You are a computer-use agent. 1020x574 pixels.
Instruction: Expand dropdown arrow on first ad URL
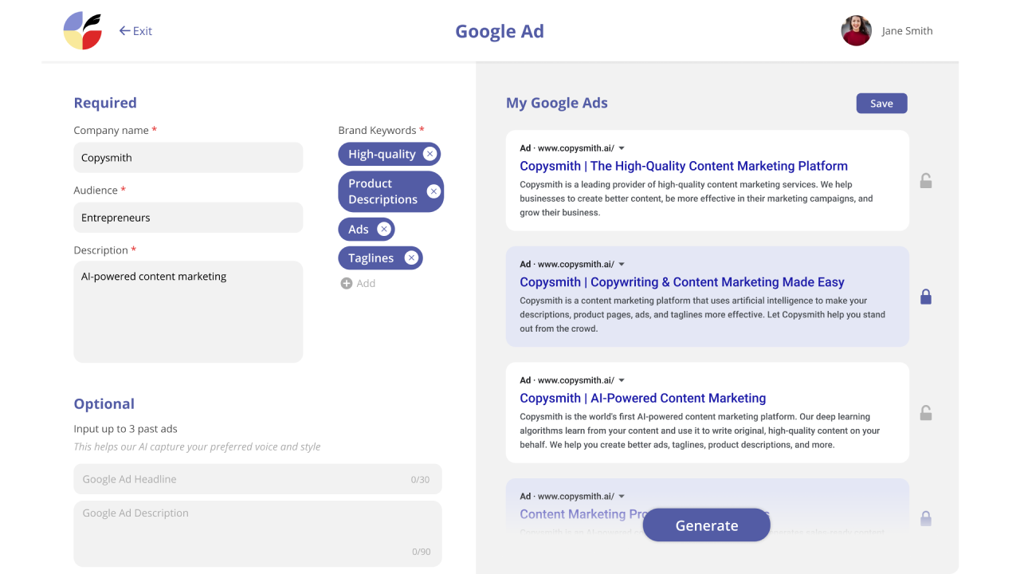pyautogui.click(x=622, y=148)
